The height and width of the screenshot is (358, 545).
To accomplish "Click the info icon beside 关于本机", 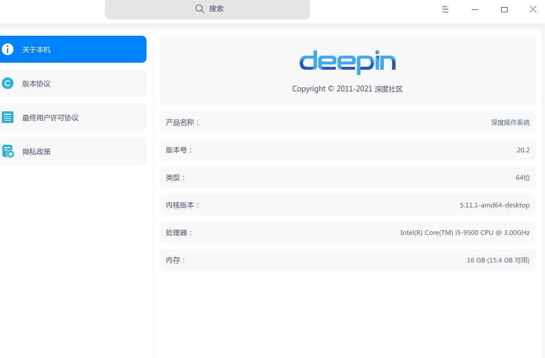I will click(x=8, y=49).
